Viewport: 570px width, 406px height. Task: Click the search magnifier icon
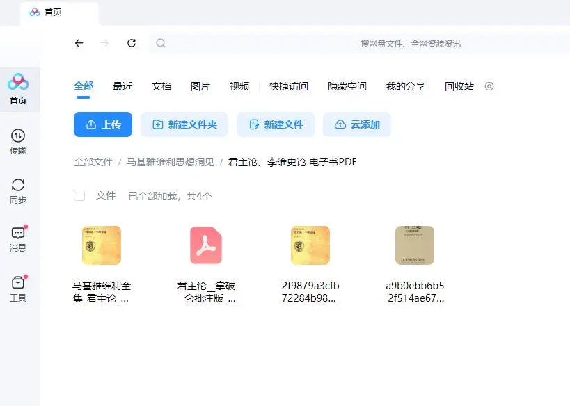(161, 43)
